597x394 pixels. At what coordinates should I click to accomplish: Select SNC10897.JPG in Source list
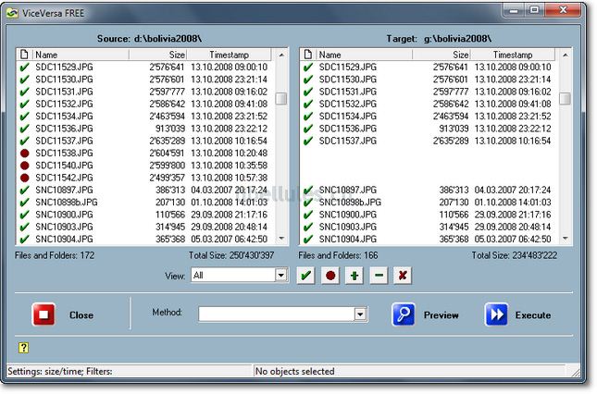click(65, 190)
